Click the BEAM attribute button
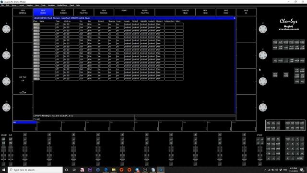This screenshot has height=173, width=307. (278, 144)
